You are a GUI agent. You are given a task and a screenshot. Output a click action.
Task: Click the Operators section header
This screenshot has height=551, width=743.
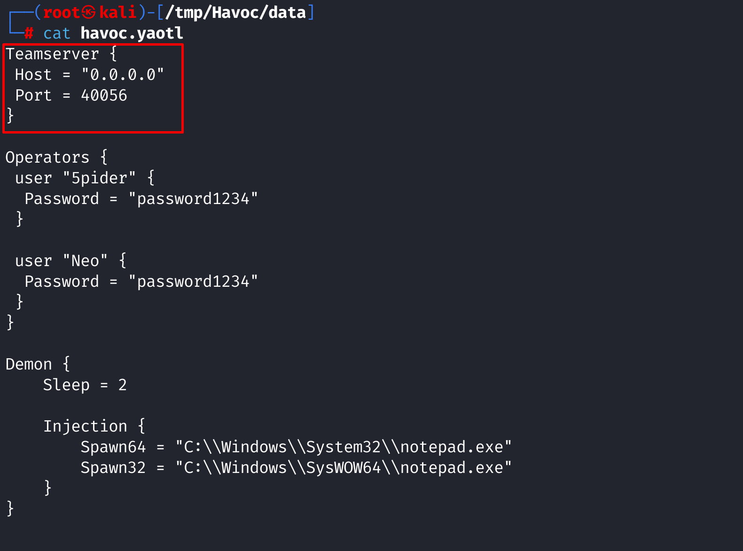pyautogui.click(x=47, y=157)
